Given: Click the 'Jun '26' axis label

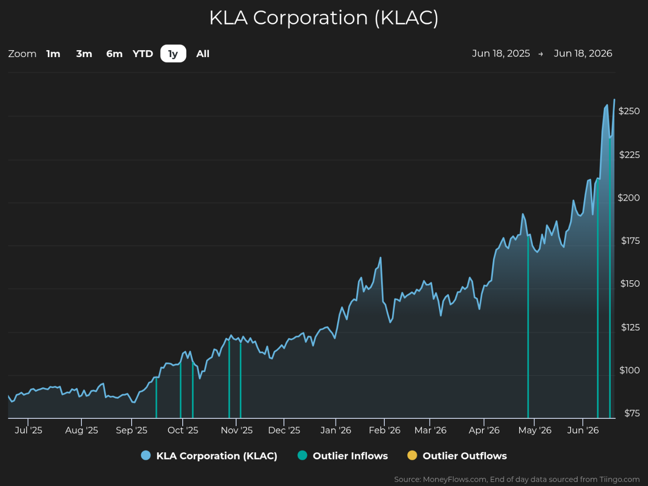Looking at the screenshot, I should pyautogui.click(x=583, y=430).
